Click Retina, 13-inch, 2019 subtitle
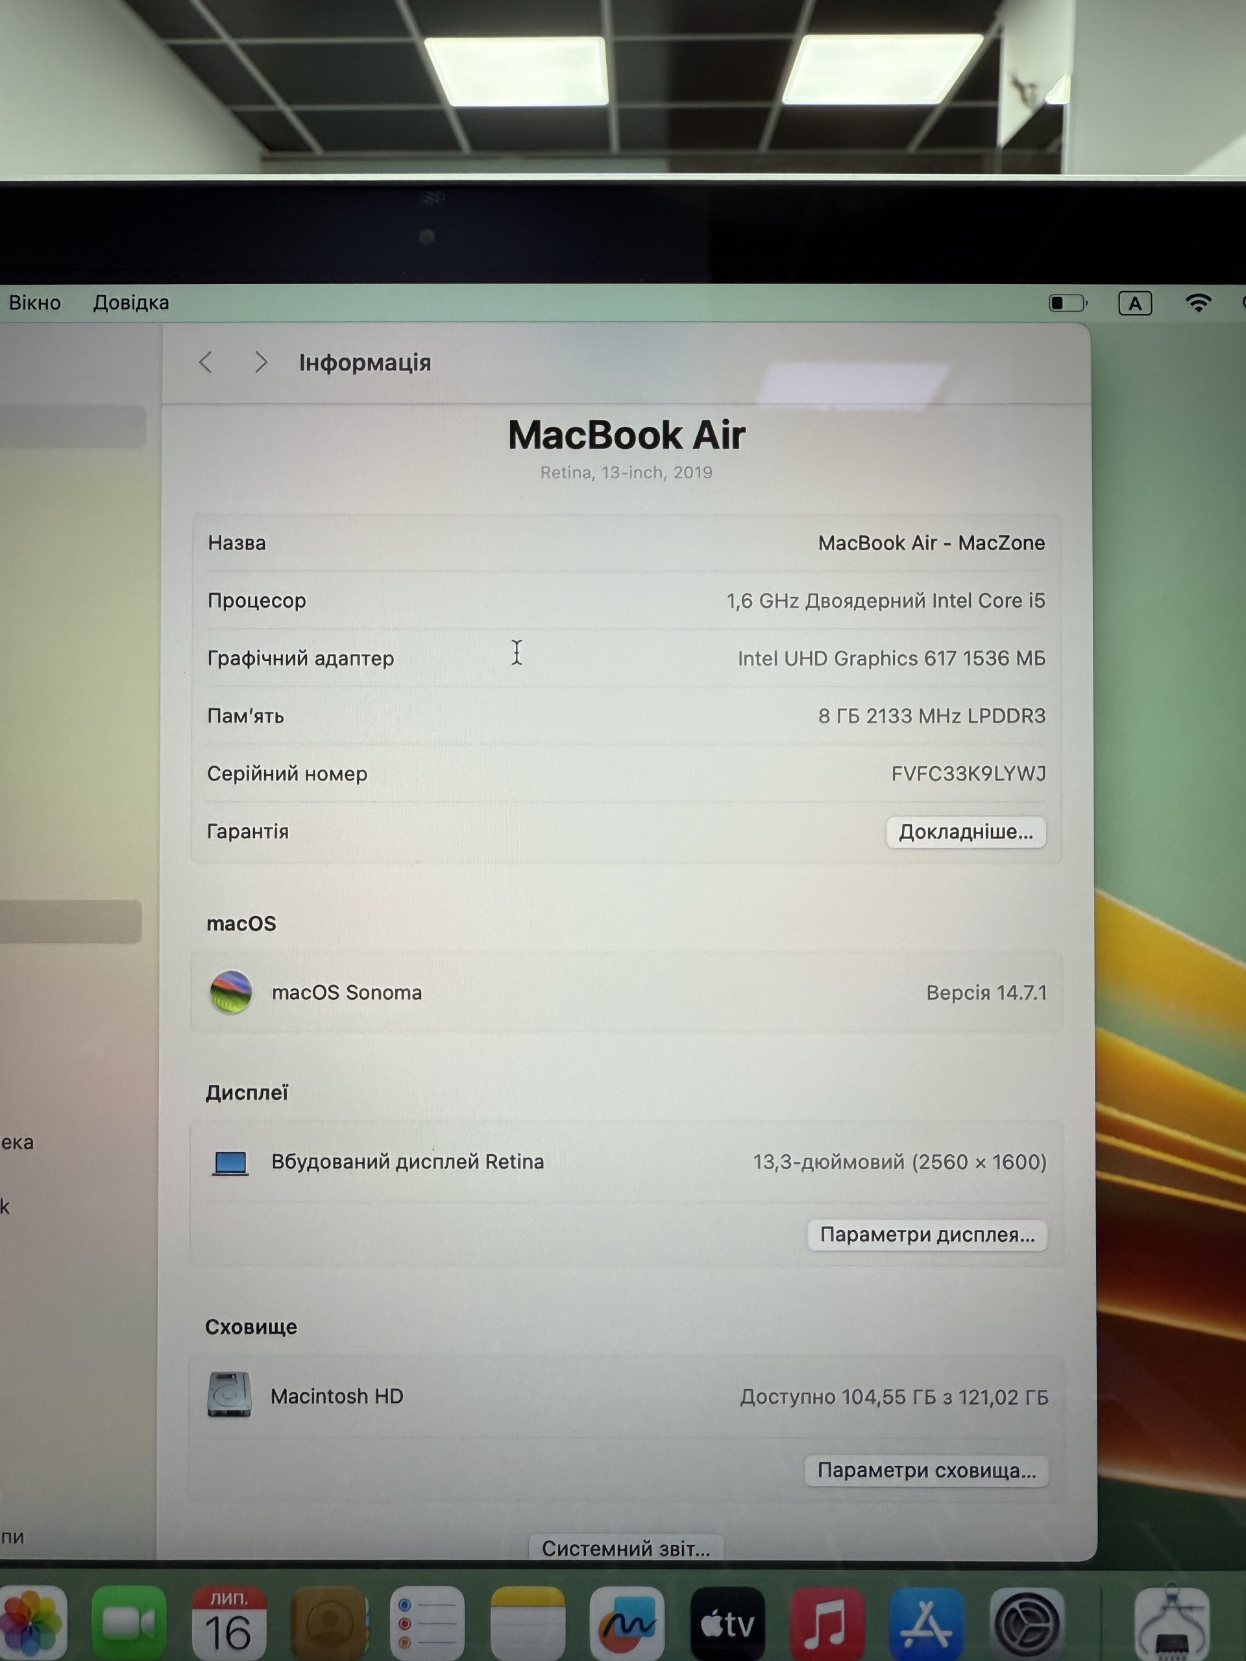Image resolution: width=1246 pixels, height=1661 pixels. click(626, 472)
